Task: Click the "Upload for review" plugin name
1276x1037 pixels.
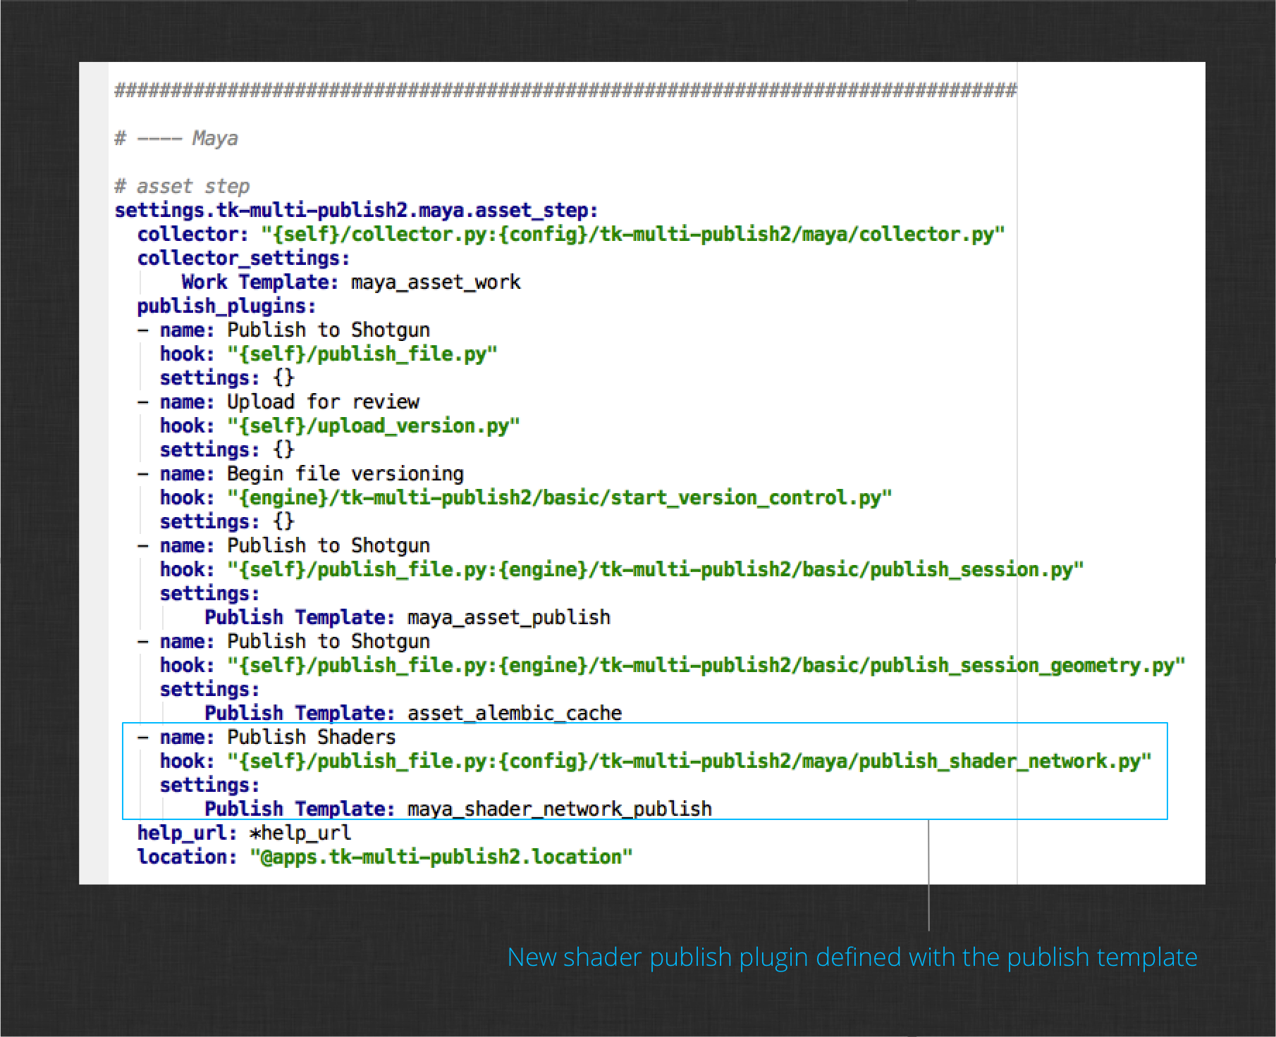Action: [x=323, y=402]
